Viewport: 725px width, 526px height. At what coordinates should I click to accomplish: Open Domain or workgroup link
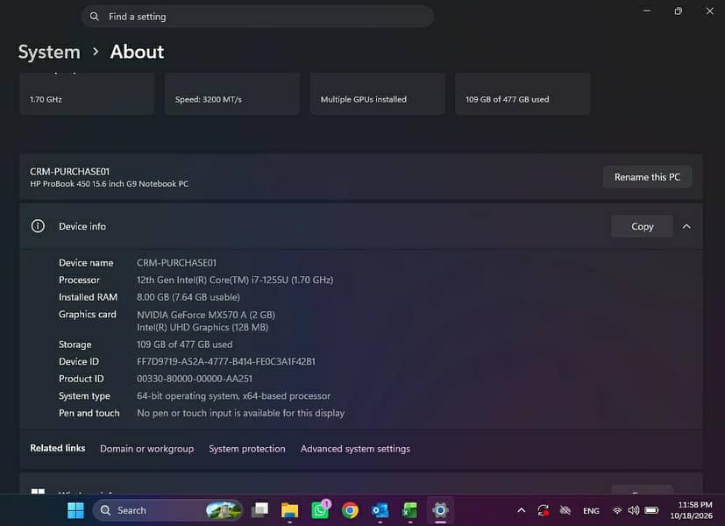(147, 449)
